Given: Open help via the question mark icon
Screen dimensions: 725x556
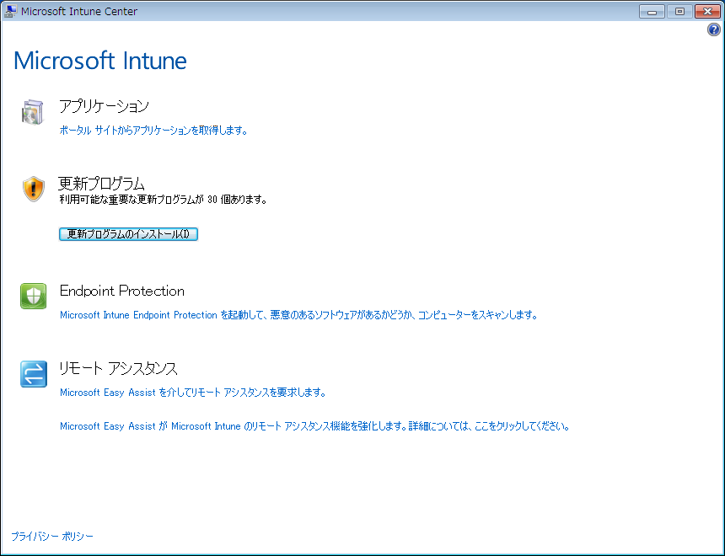Looking at the screenshot, I should pos(713,30).
